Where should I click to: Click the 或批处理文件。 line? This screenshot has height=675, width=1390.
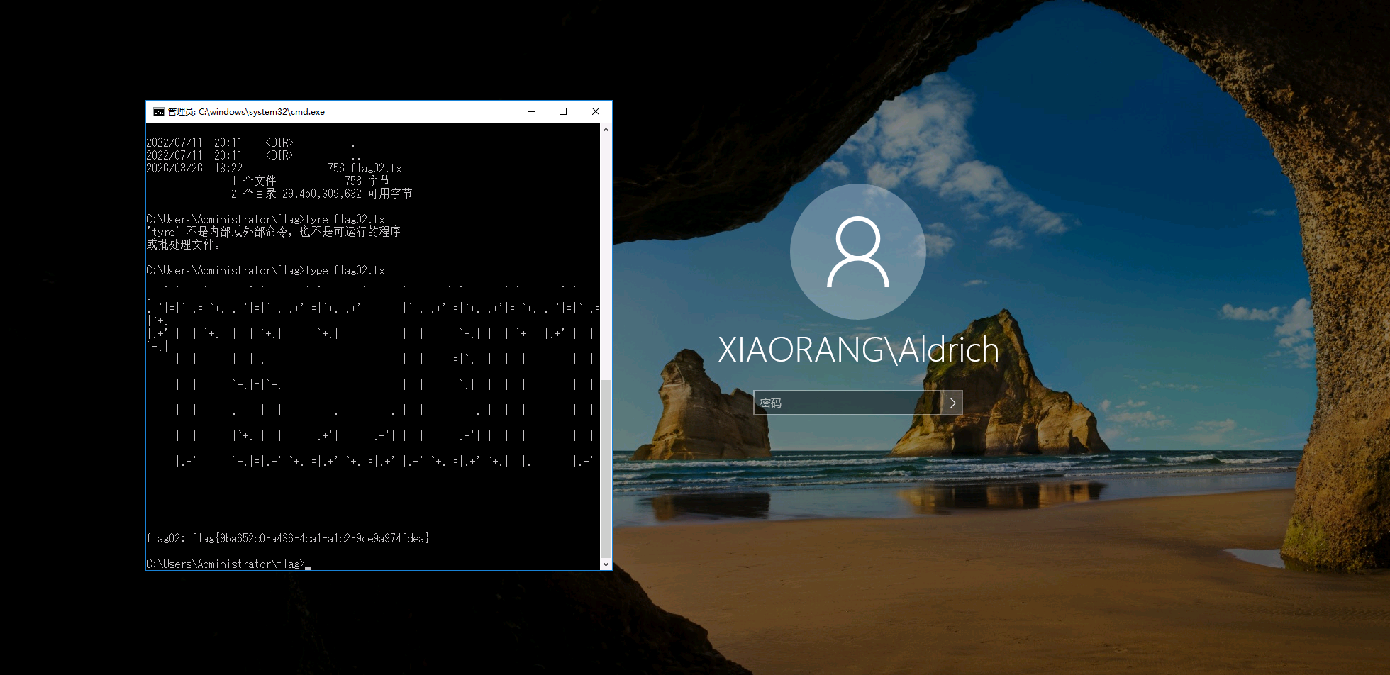click(x=183, y=245)
